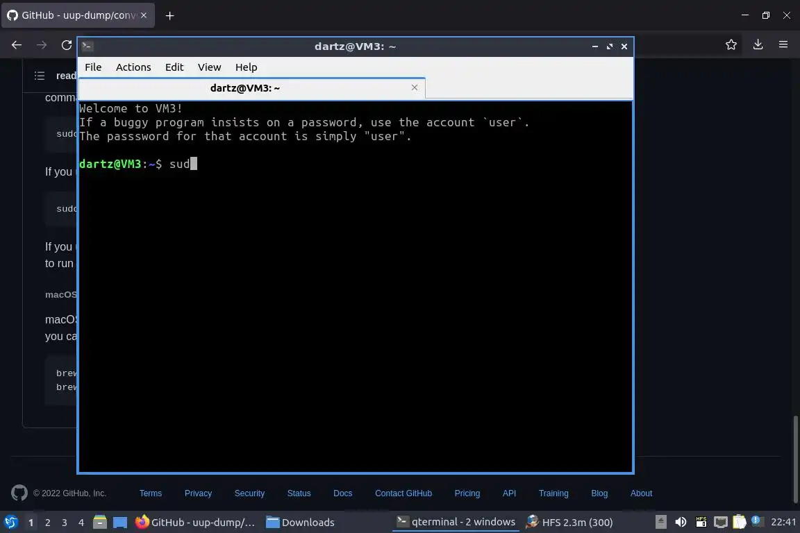Switch to HFS 2.3m (300) taskbar entry

(569, 523)
